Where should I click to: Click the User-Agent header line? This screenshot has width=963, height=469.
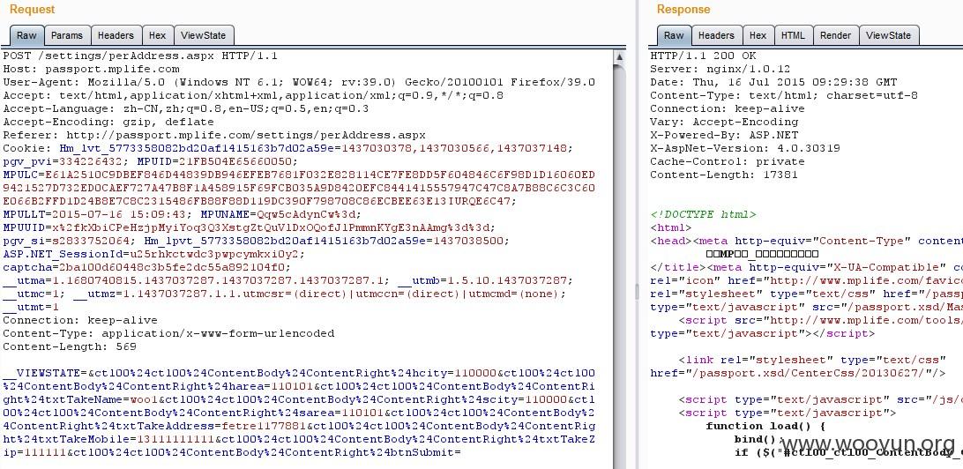coord(299,82)
